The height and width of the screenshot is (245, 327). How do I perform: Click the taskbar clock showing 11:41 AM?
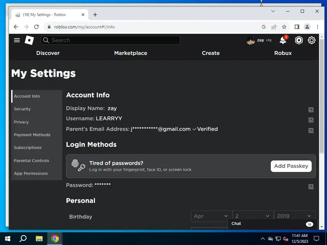tap(300, 239)
